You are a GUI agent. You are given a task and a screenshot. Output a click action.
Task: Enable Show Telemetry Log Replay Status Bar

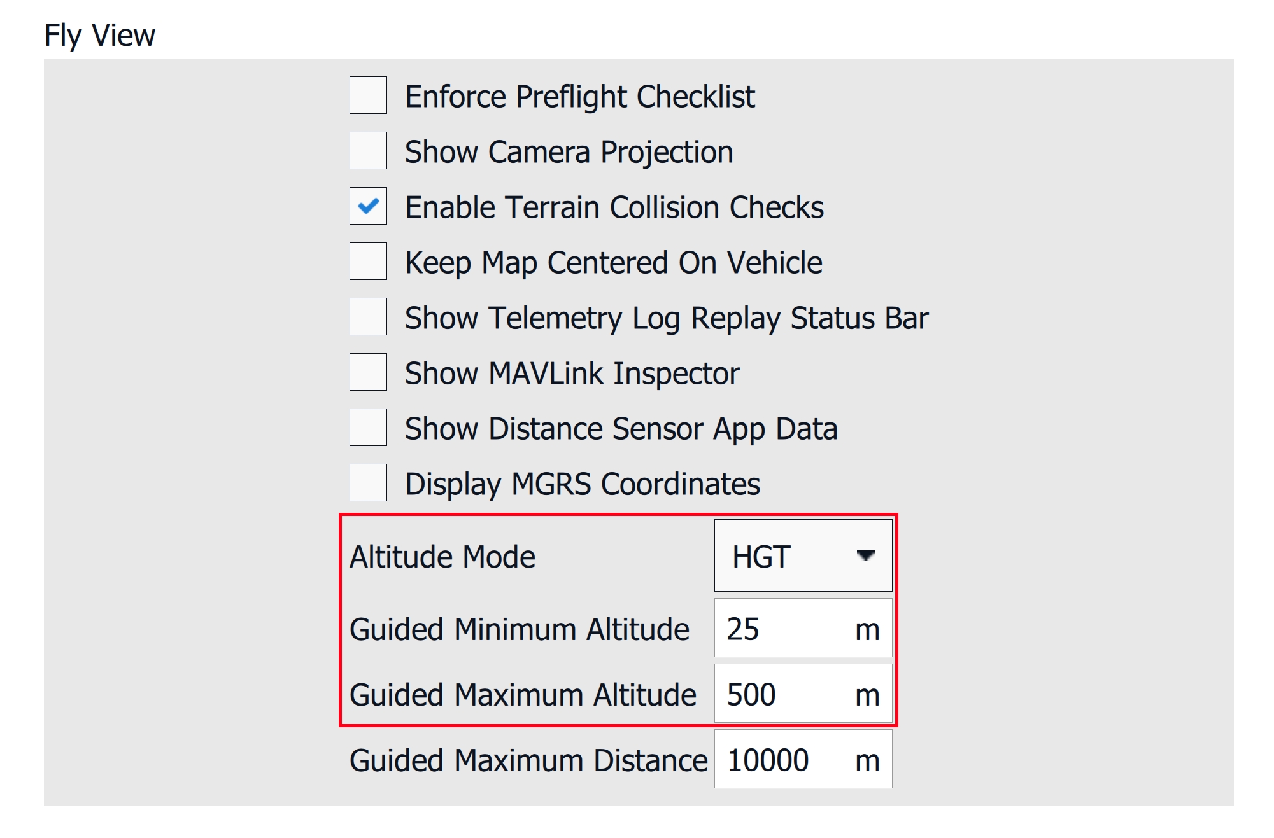368,317
